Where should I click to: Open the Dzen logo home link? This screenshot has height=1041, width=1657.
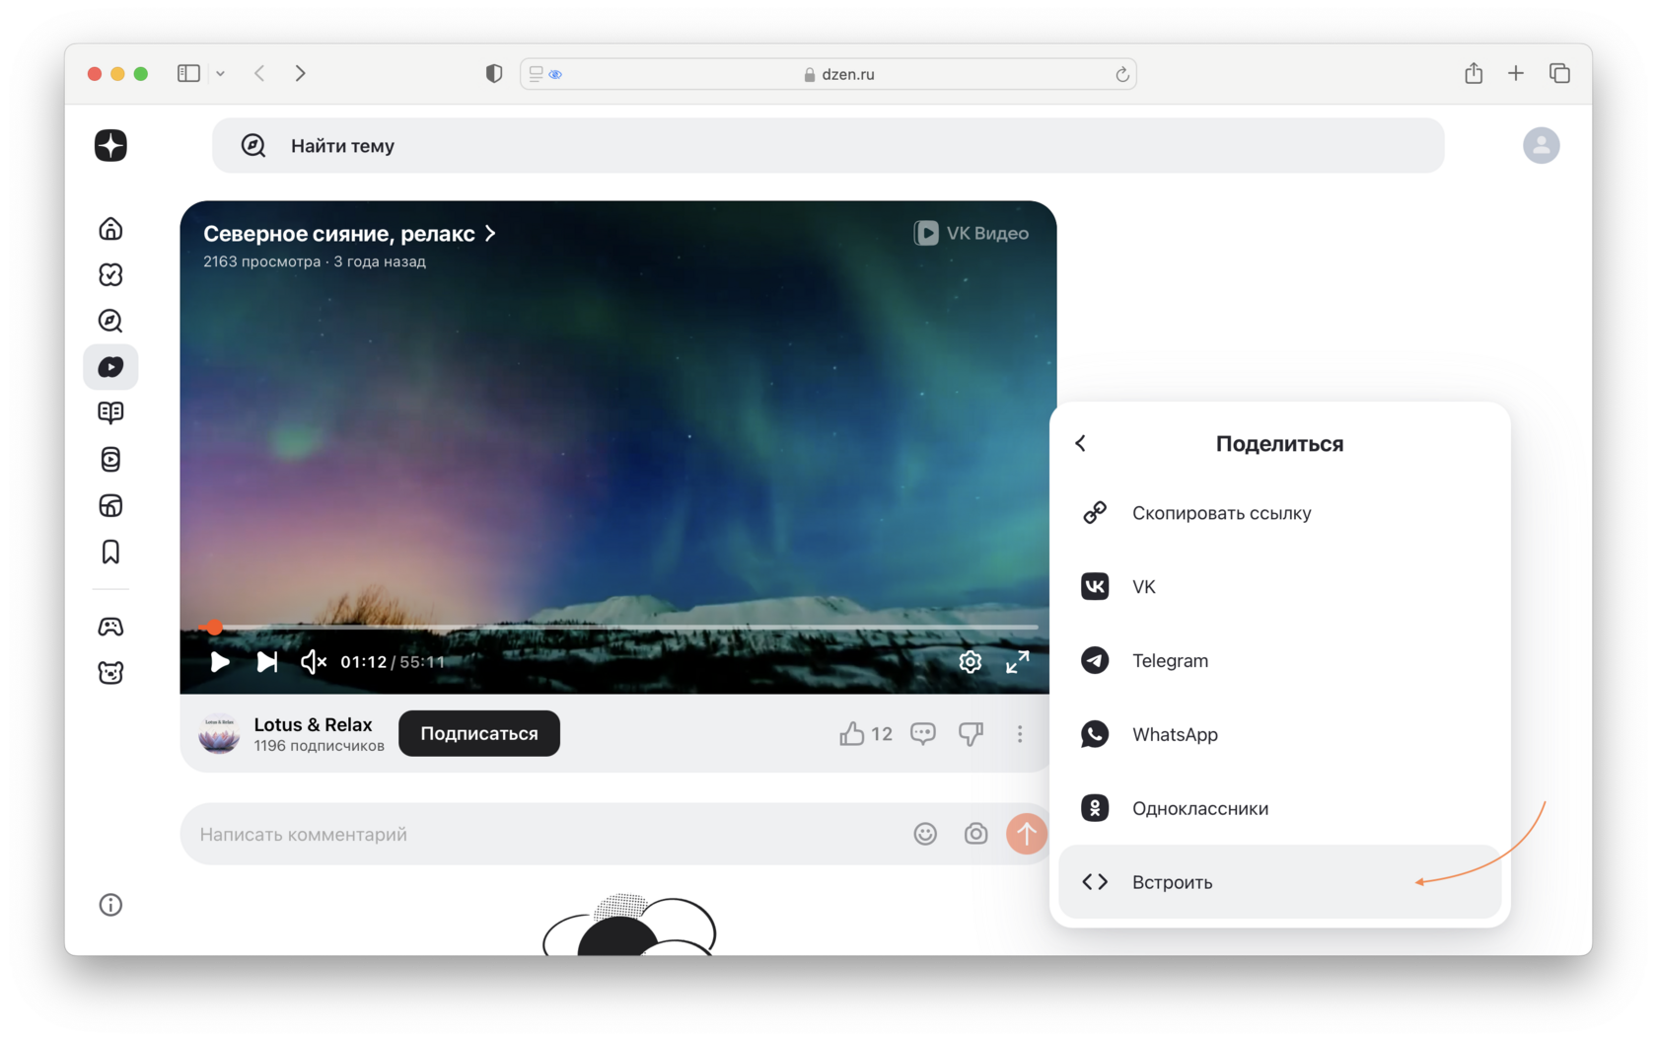tap(110, 146)
